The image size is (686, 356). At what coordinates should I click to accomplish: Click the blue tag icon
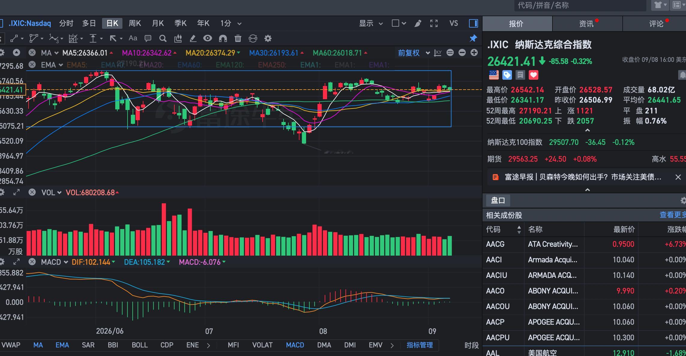(507, 75)
